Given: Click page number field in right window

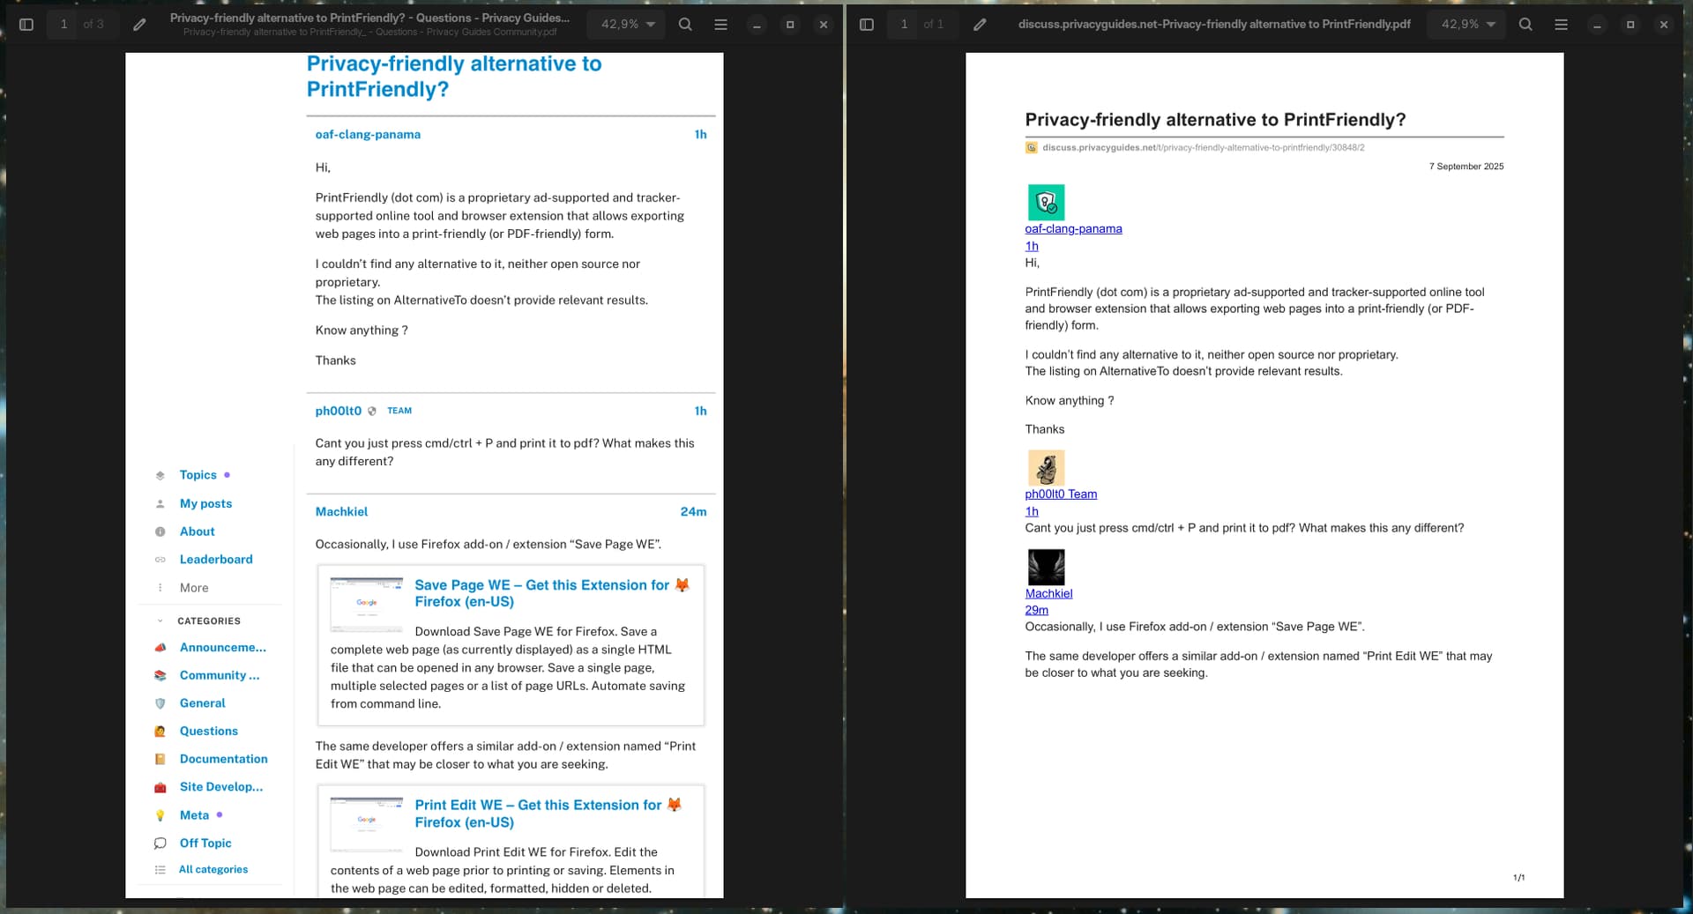Looking at the screenshot, I should coord(904,25).
